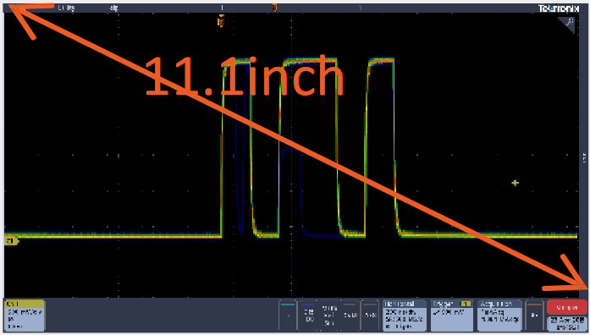590x335 pixels.
Task: Select the yellow channel 1 ground-level handle
Action: (11, 240)
